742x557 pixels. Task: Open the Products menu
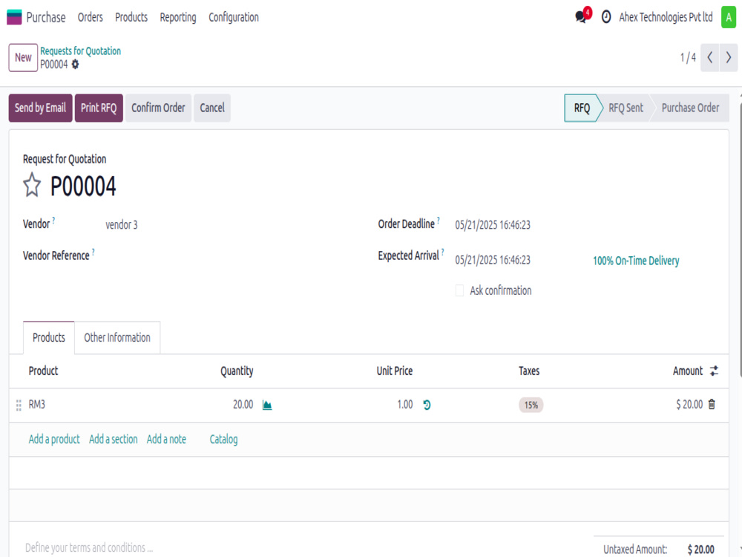tap(131, 18)
